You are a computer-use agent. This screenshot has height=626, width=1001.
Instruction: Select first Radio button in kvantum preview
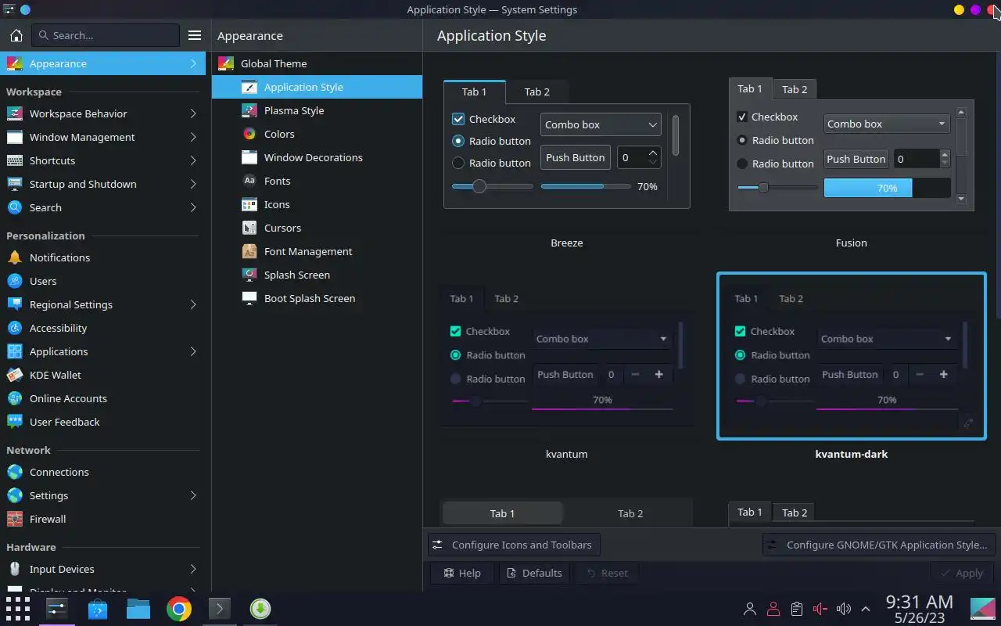point(455,354)
